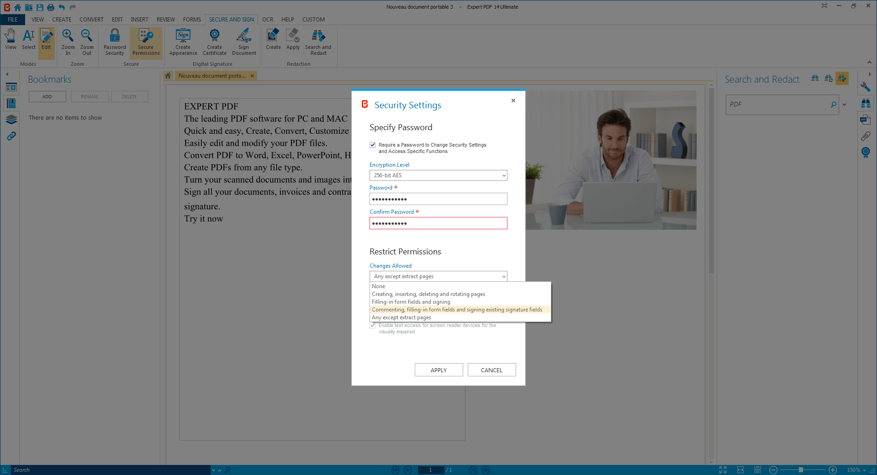Collapse the Changes Allowed dropdown

coord(438,276)
